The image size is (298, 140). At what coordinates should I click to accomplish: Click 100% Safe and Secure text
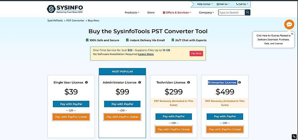pyautogui.click(x=104, y=40)
